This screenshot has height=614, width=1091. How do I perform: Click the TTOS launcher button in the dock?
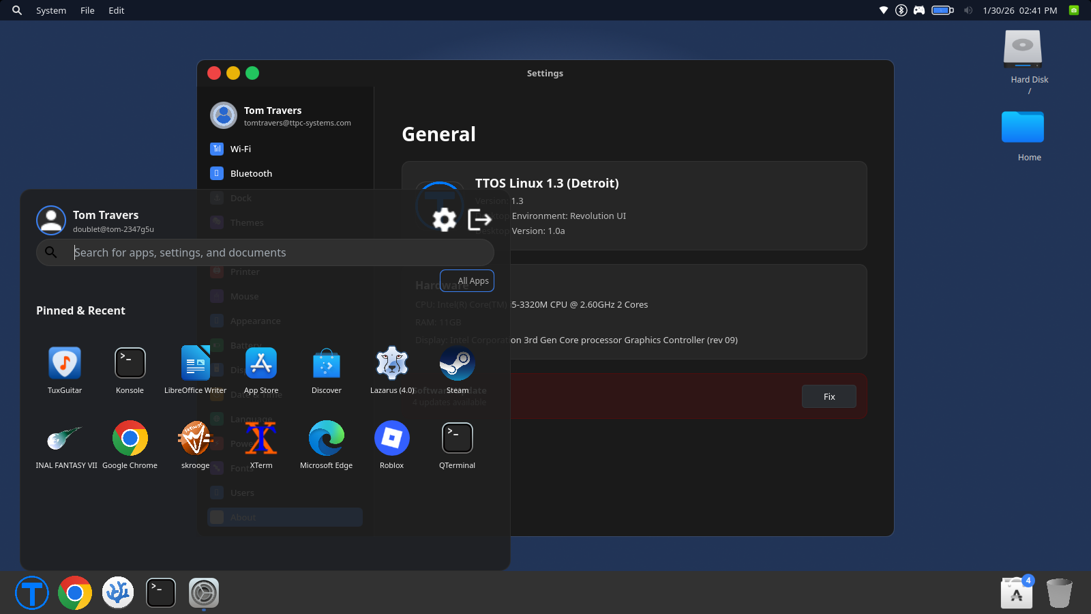32,593
